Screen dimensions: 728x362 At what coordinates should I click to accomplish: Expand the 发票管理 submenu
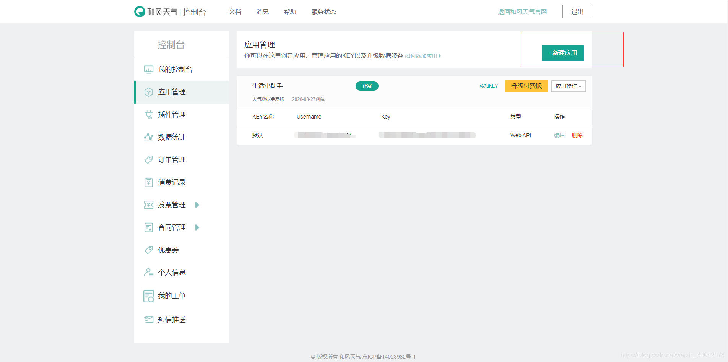197,205
